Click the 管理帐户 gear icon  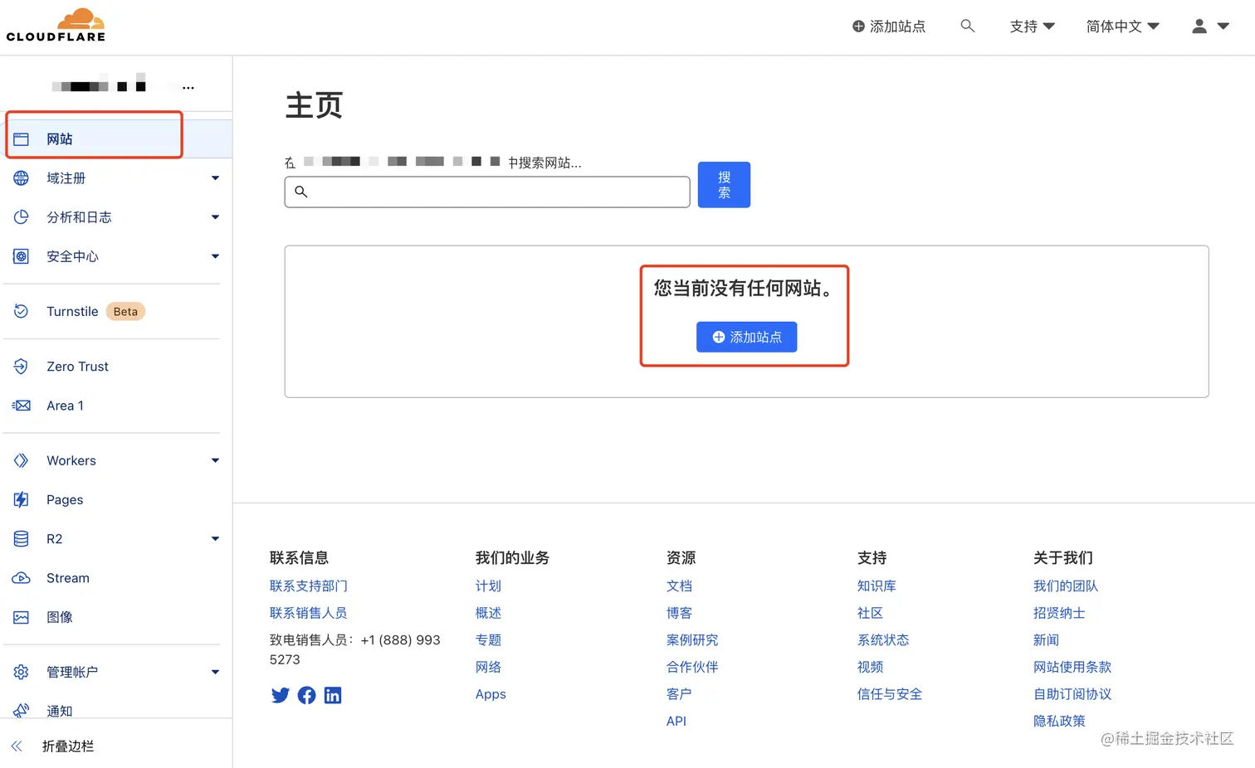pyautogui.click(x=22, y=672)
